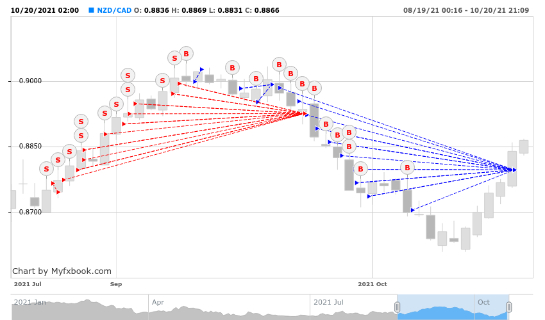Click the leftmost S sell marker
The image size is (545, 320).
point(46,169)
